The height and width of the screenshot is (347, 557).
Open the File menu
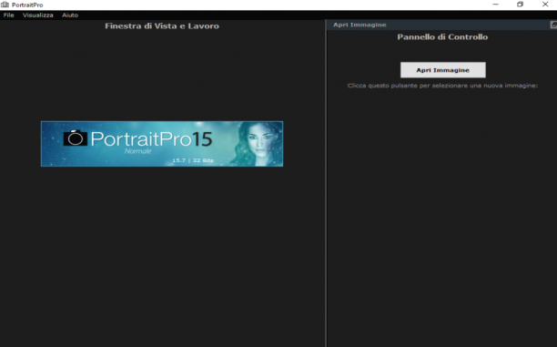tap(8, 15)
